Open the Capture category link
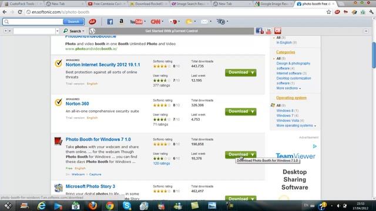Viewport: 376px width, 211px height. coord(95,175)
